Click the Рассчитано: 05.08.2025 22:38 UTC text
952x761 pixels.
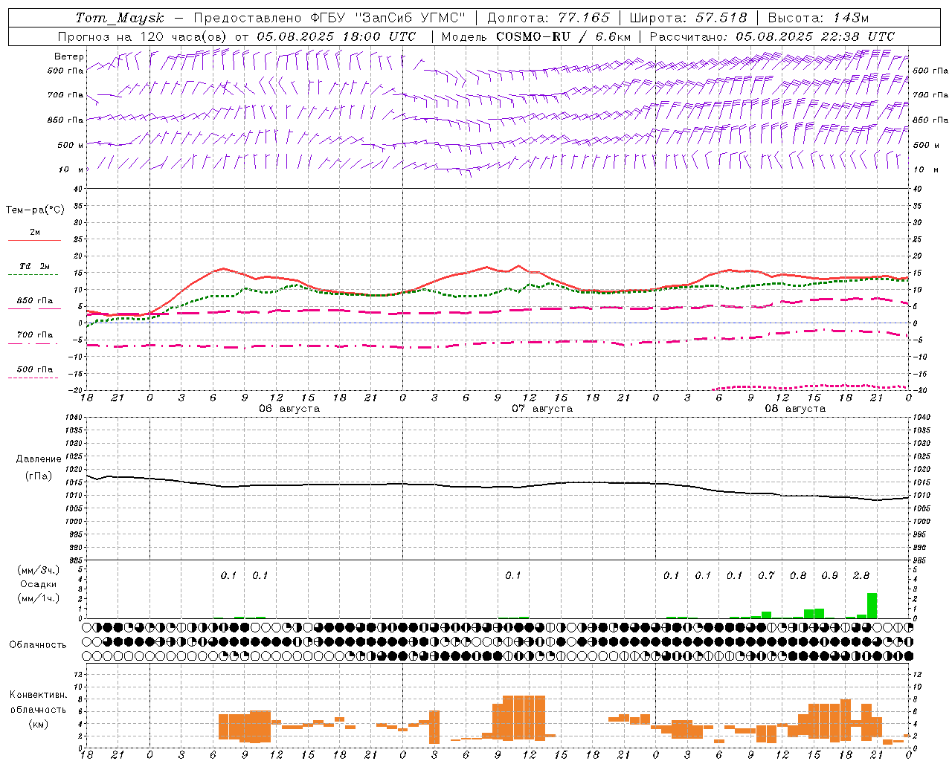pyautogui.click(x=772, y=36)
